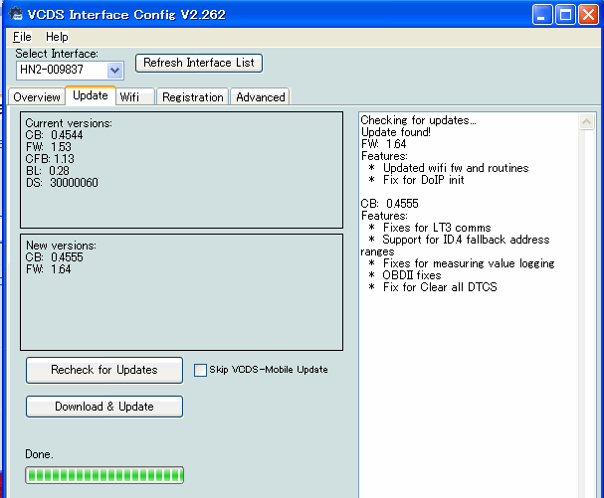604x498 pixels.
Task: Click the 'Current versions:' label
Action: 69,123
